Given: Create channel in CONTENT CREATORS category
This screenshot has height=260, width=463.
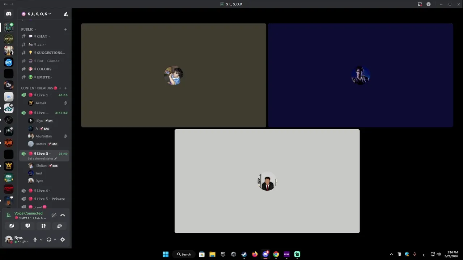Looking at the screenshot, I should click(x=65, y=88).
